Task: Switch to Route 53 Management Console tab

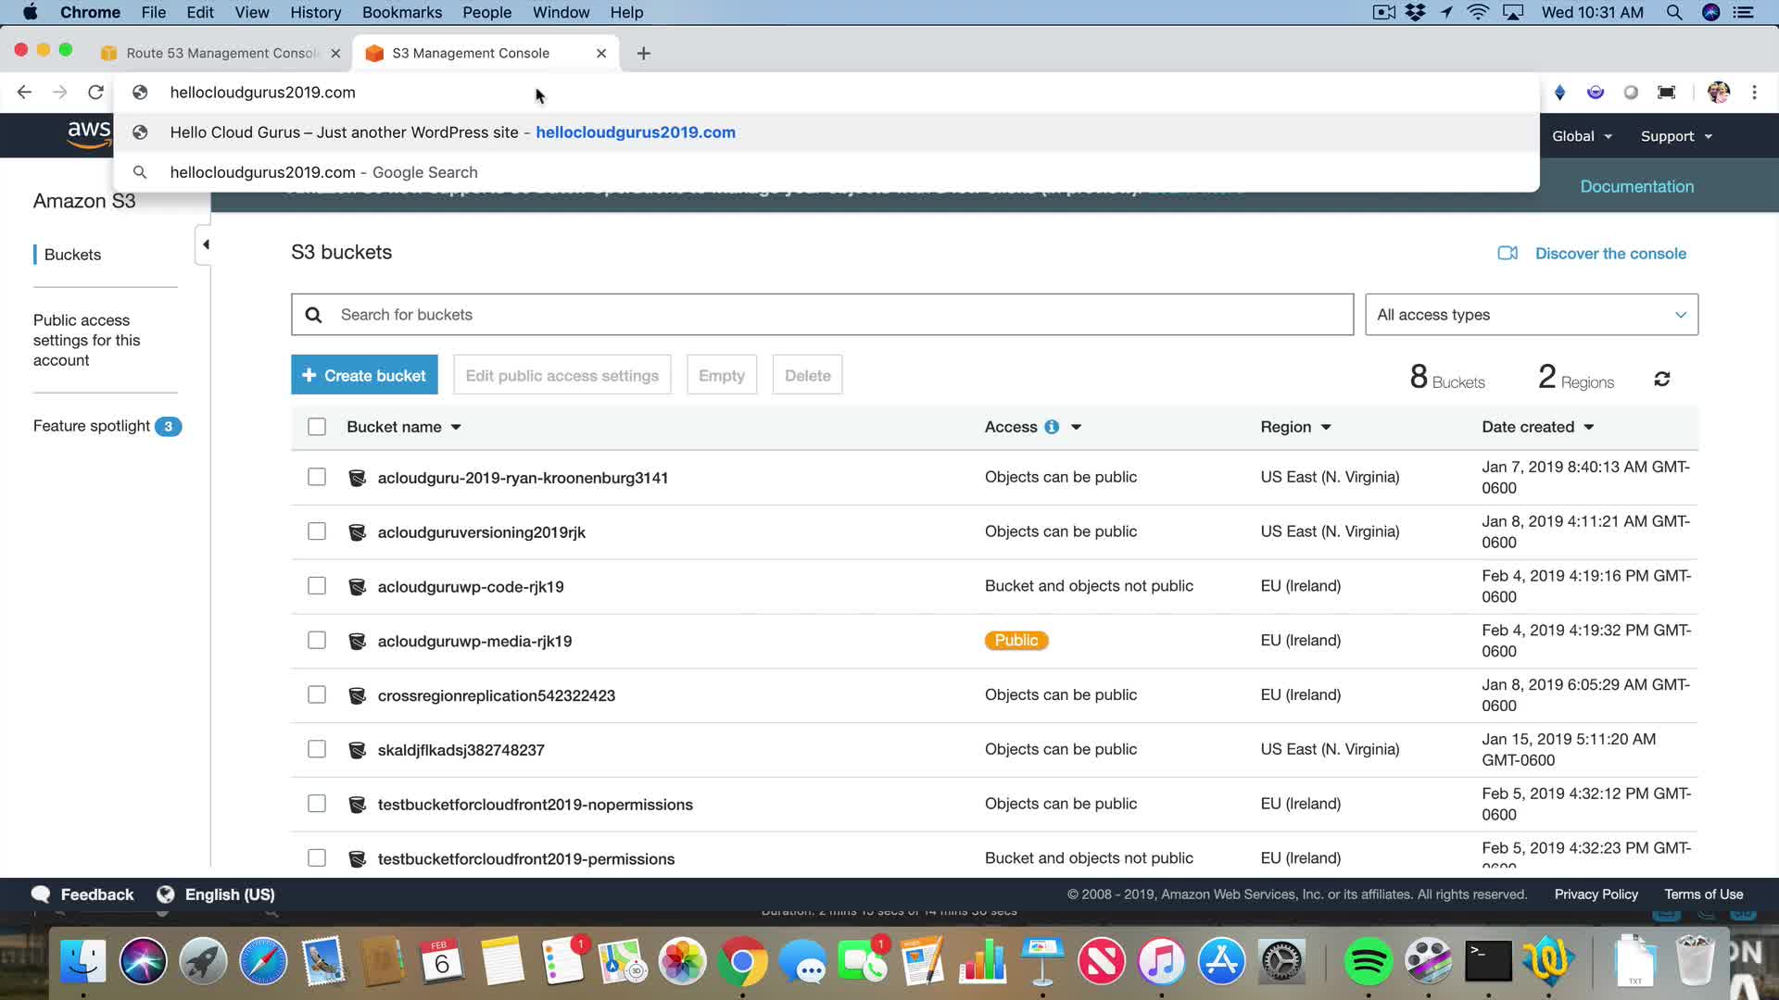Action: pos(221,53)
